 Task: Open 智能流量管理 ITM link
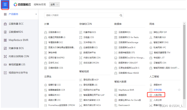tap(162, 52)
